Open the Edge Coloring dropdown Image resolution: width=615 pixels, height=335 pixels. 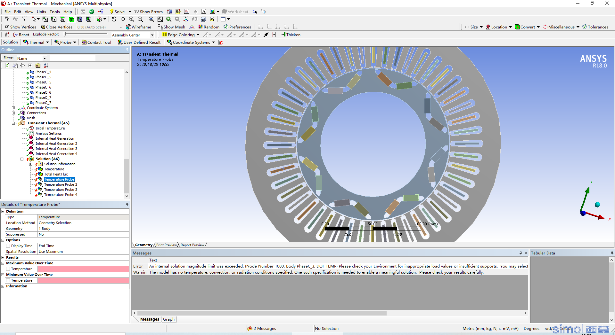[x=181, y=35]
